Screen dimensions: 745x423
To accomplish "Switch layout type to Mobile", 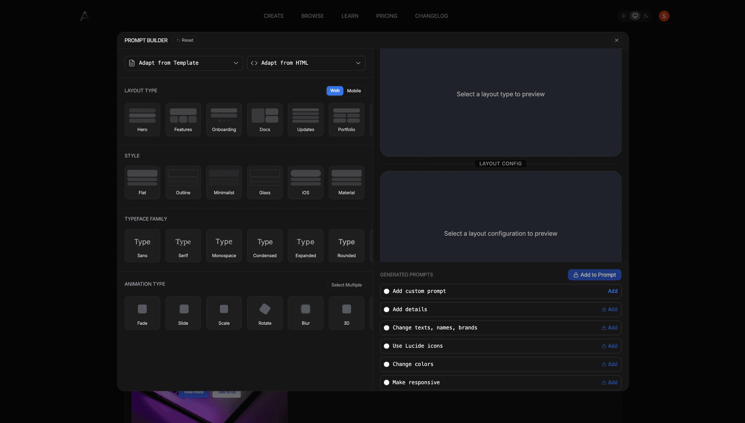I will [x=353, y=90].
